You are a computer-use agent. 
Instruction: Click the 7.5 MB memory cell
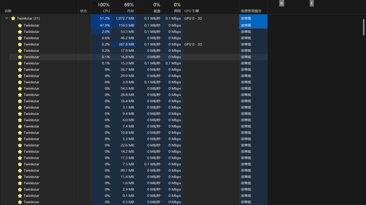[x=124, y=164]
